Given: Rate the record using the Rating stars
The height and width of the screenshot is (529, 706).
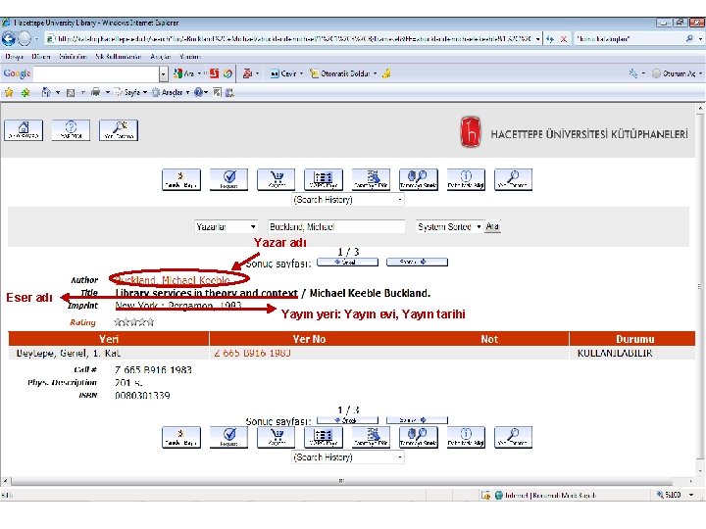Looking at the screenshot, I should (134, 322).
